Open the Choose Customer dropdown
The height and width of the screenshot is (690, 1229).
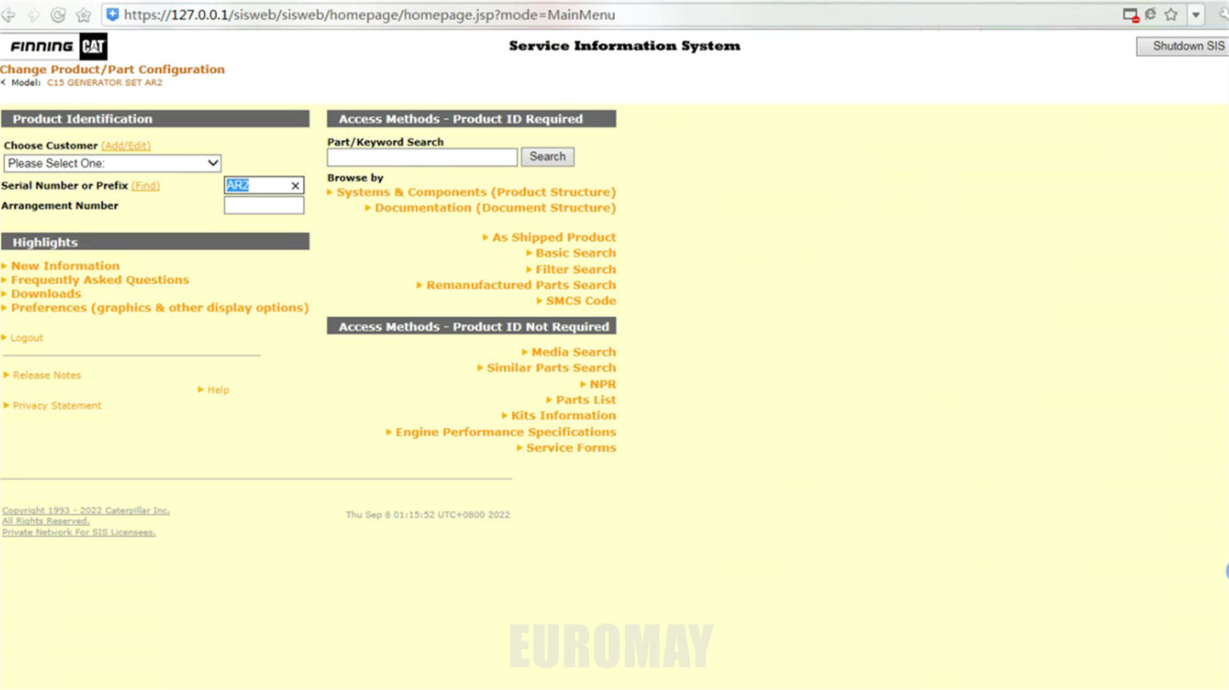[x=112, y=163]
